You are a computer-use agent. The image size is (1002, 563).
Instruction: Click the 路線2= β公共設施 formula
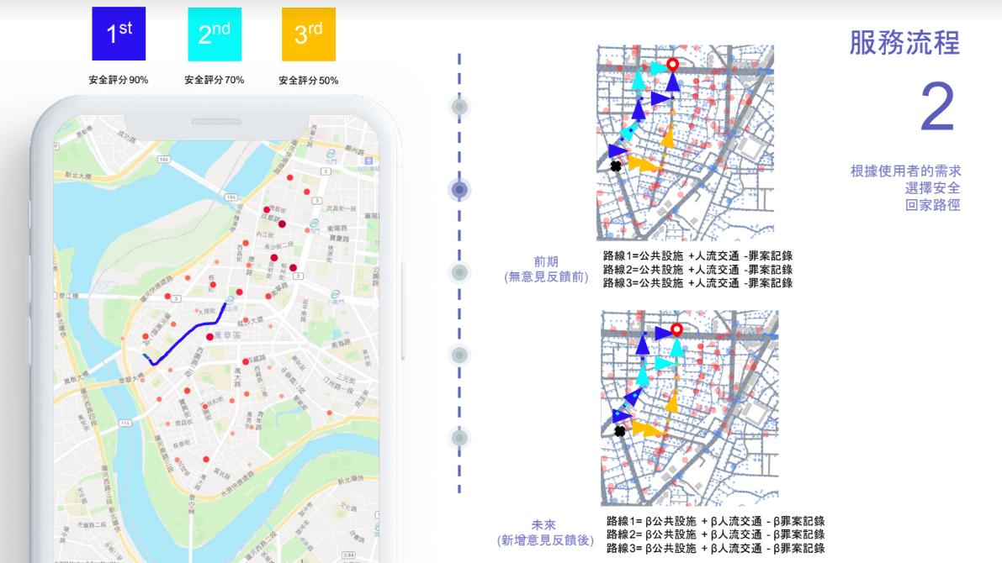[716, 534]
